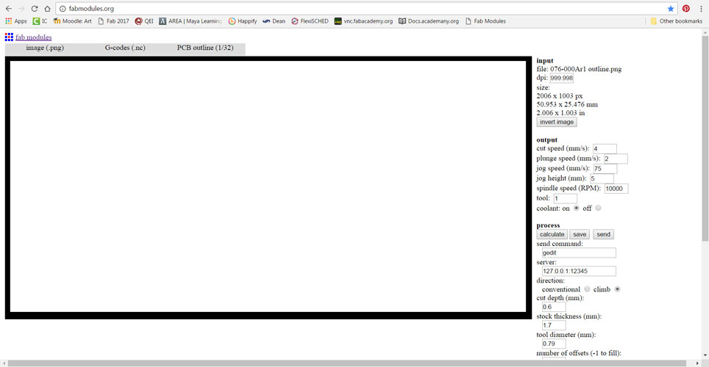Click the send command gedit field
Image resolution: width=709 pixels, height=367 pixels.
579,252
